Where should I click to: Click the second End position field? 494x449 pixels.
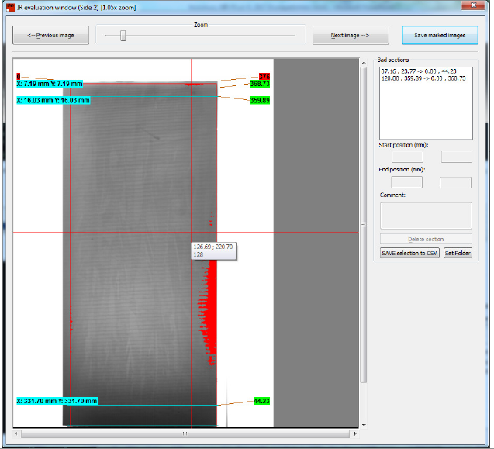coord(456,182)
